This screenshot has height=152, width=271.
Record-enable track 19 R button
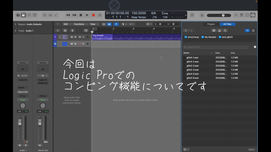pos(80,44)
